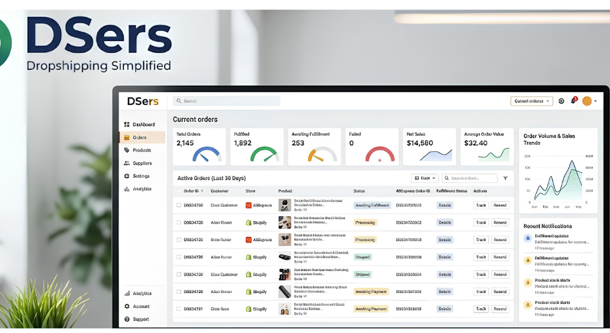Click the $14,580 Net Sales value
The height and width of the screenshot is (333, 610).
click(420, 143)
